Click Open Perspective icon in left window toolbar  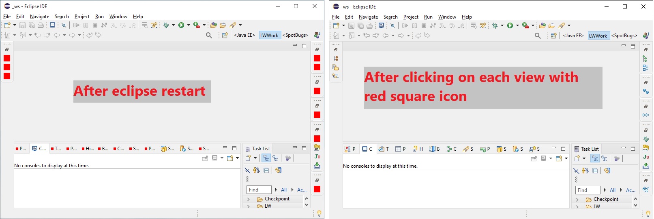(x=225, y=35)
